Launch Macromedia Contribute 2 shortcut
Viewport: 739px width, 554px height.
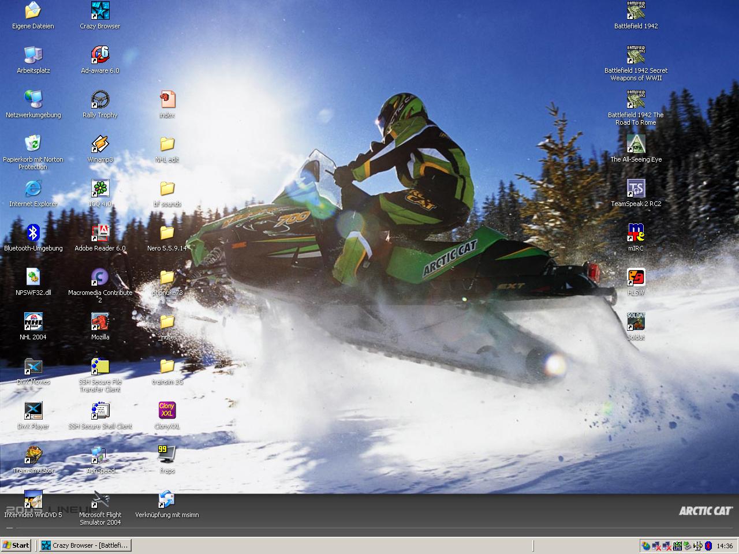(x=100, y=277)
